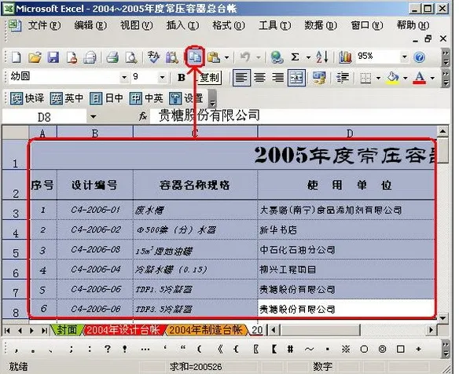This screenshot has height=374, width=459.
Task: Apply the yellow fill color bucket
Action: (393, 78)
